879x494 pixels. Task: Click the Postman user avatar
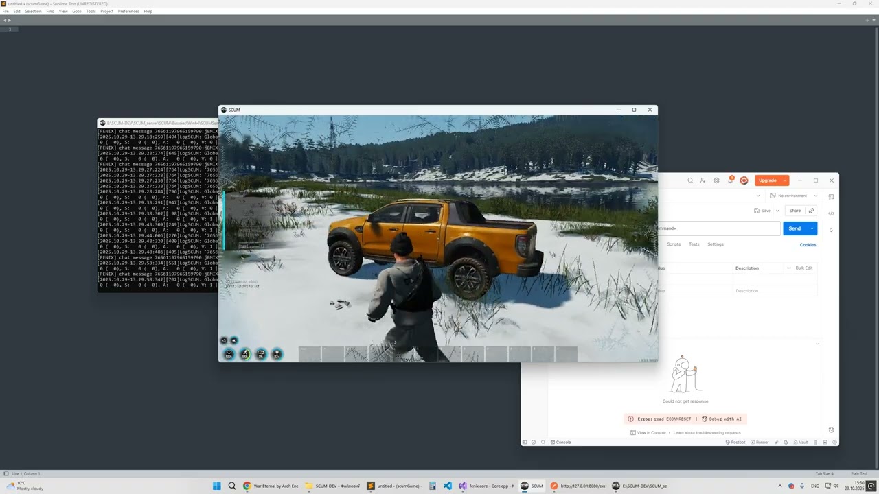click(744, 180)
